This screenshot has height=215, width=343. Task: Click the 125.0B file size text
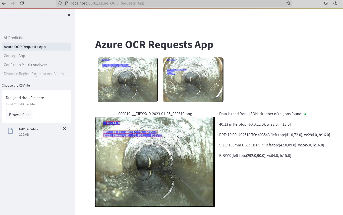coord(24,134)
